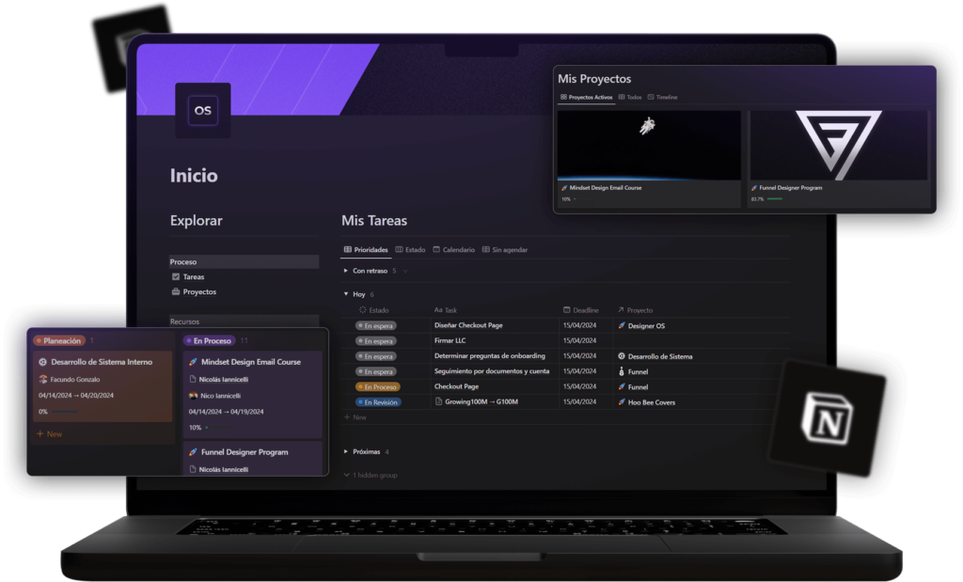Open the Designer OS project link

click(x=646, y=326)
